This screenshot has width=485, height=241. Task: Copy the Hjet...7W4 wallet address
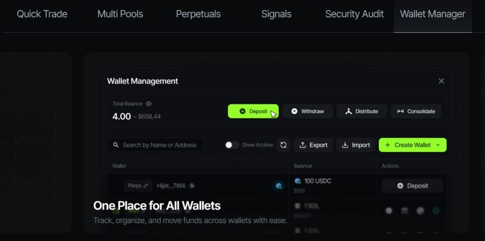(192, 186)
